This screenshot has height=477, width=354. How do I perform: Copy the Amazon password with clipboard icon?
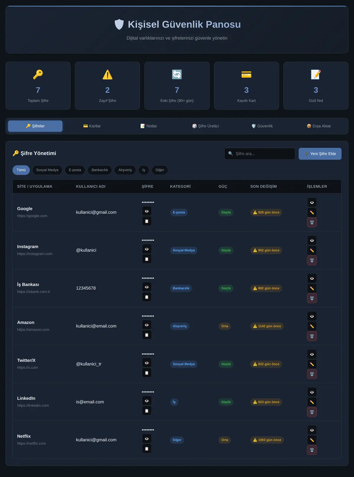pos(147,335)
